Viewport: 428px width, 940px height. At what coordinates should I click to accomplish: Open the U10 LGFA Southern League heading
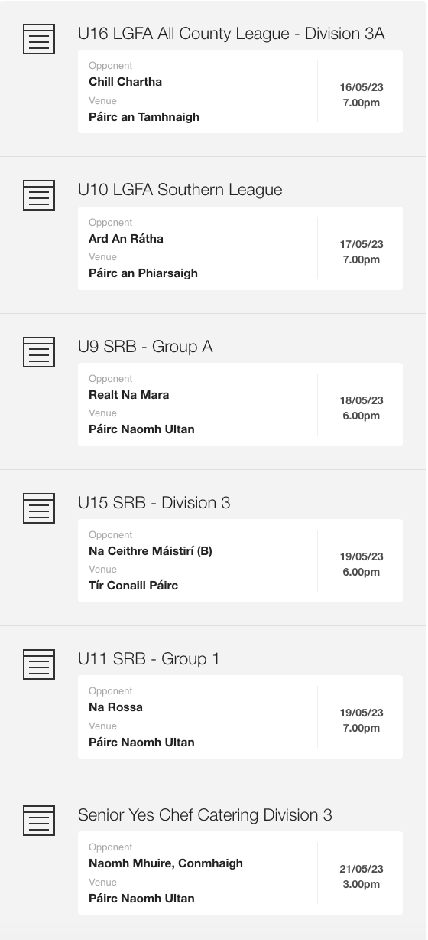180,190
